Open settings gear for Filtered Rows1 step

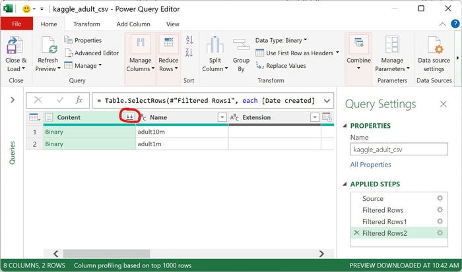click(440, 221)
